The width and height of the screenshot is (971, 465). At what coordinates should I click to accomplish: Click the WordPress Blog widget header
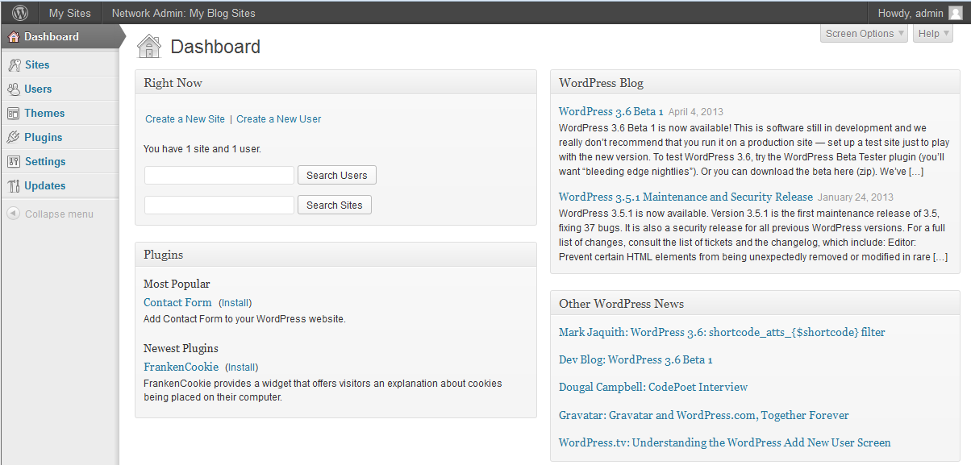[x=755, y=82]
